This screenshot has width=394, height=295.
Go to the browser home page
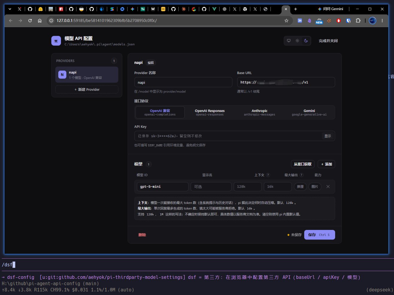[40, 21]
